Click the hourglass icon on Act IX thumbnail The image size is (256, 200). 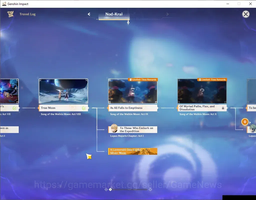[x=133, y=91]
